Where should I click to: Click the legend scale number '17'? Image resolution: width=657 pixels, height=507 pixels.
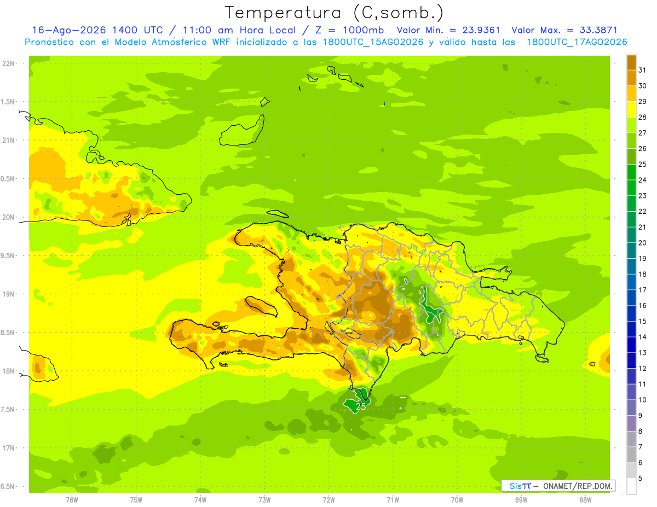click(x=643, y=290)
